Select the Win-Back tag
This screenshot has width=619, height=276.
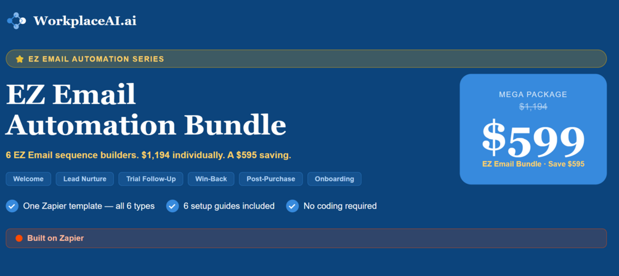point(211,179)
